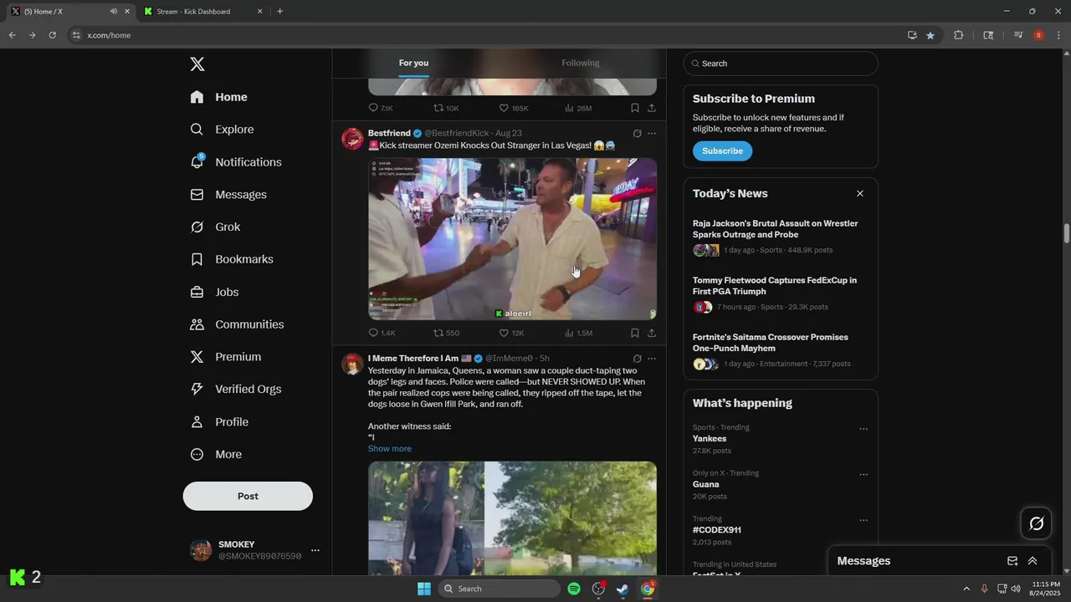Open the Jamaica Queens post image
This screenshot has width=1071, height=602.
512,518
